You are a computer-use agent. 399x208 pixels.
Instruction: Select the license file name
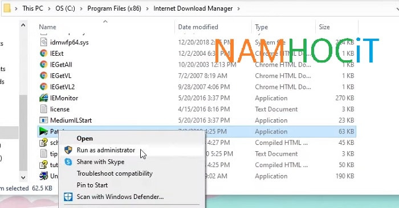point(60,109)
